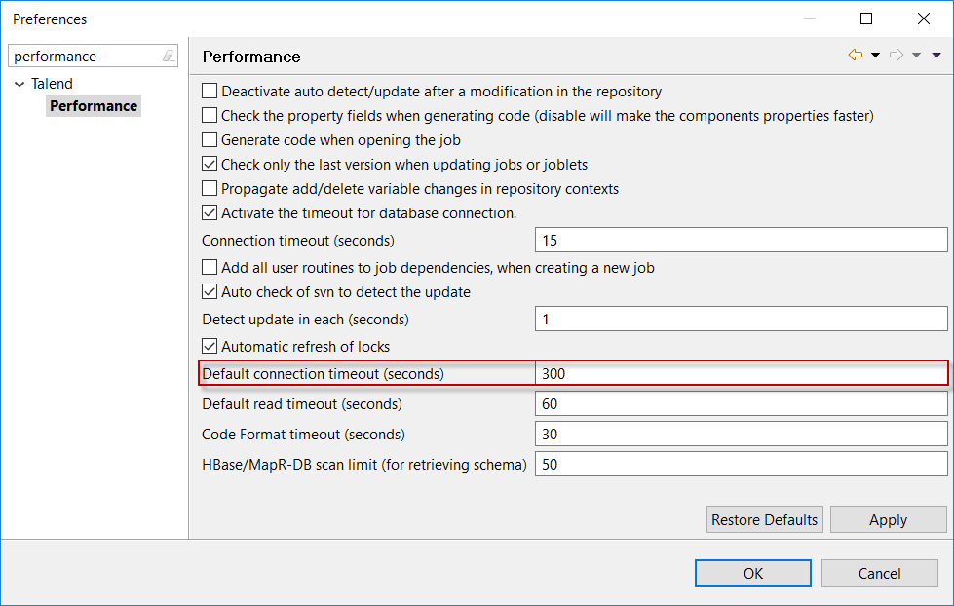This screenshot has height=606, width=954.
Task: Disable the timeout for database connection
Action: pos(210,212)
